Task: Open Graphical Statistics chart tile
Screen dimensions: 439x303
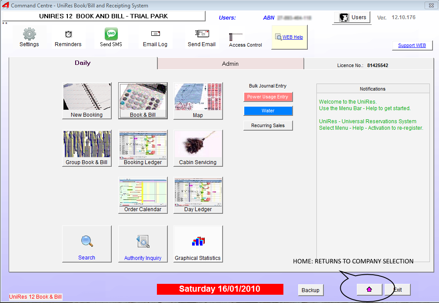Action: click(198, 244)
